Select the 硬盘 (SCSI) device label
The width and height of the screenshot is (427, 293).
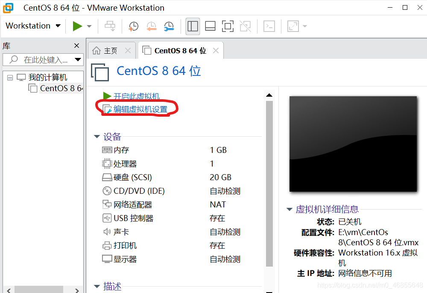click(133, 177)
